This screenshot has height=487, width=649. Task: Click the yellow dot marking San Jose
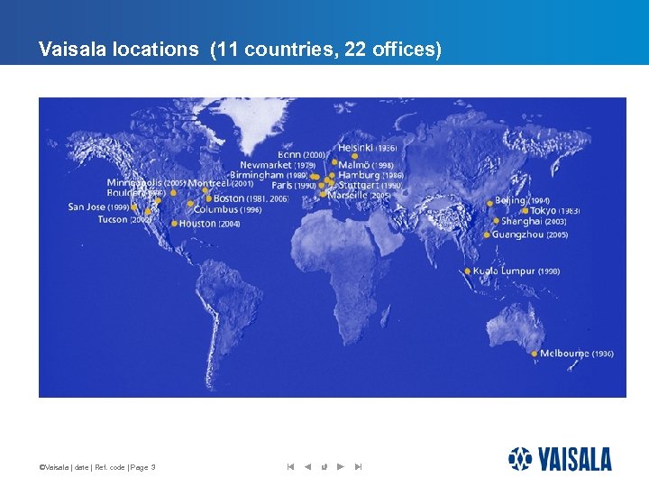pos(133,207)
